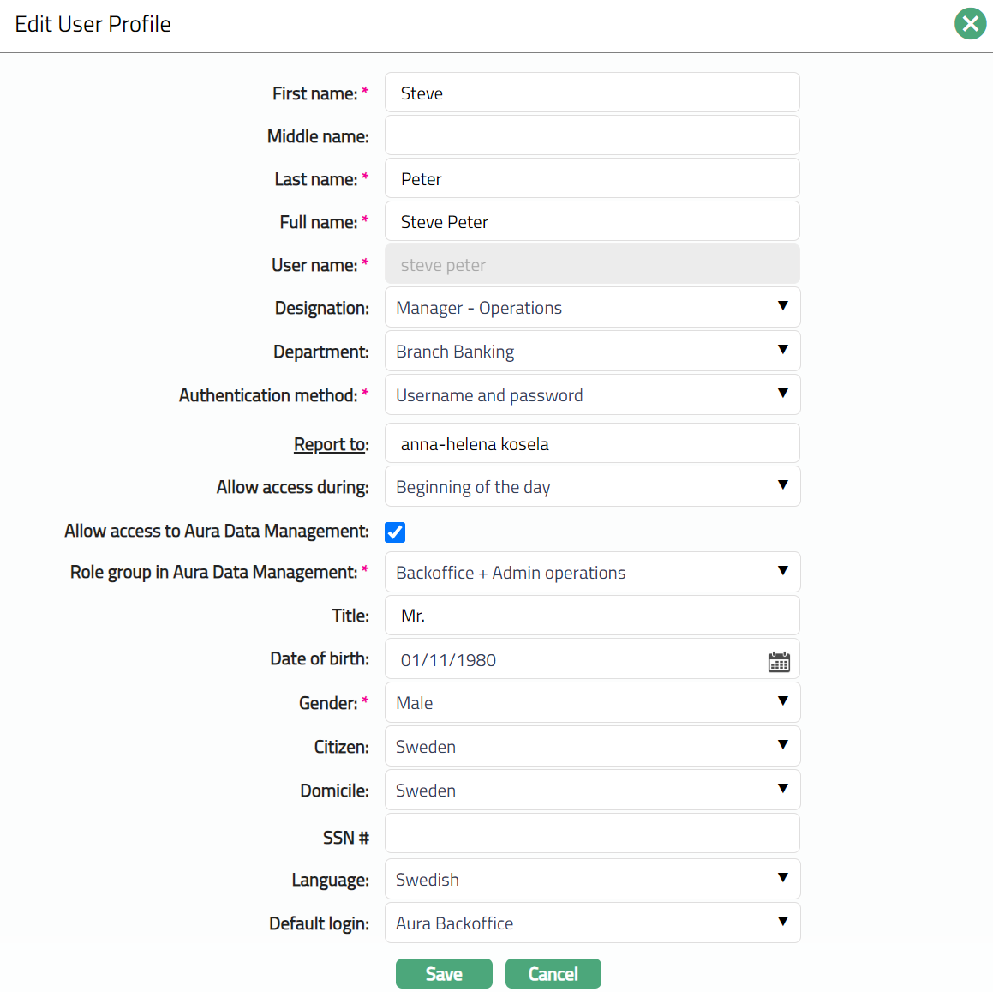Open the Department dropdown
This screenshot has height=992, width=993.
pos(592,352)
